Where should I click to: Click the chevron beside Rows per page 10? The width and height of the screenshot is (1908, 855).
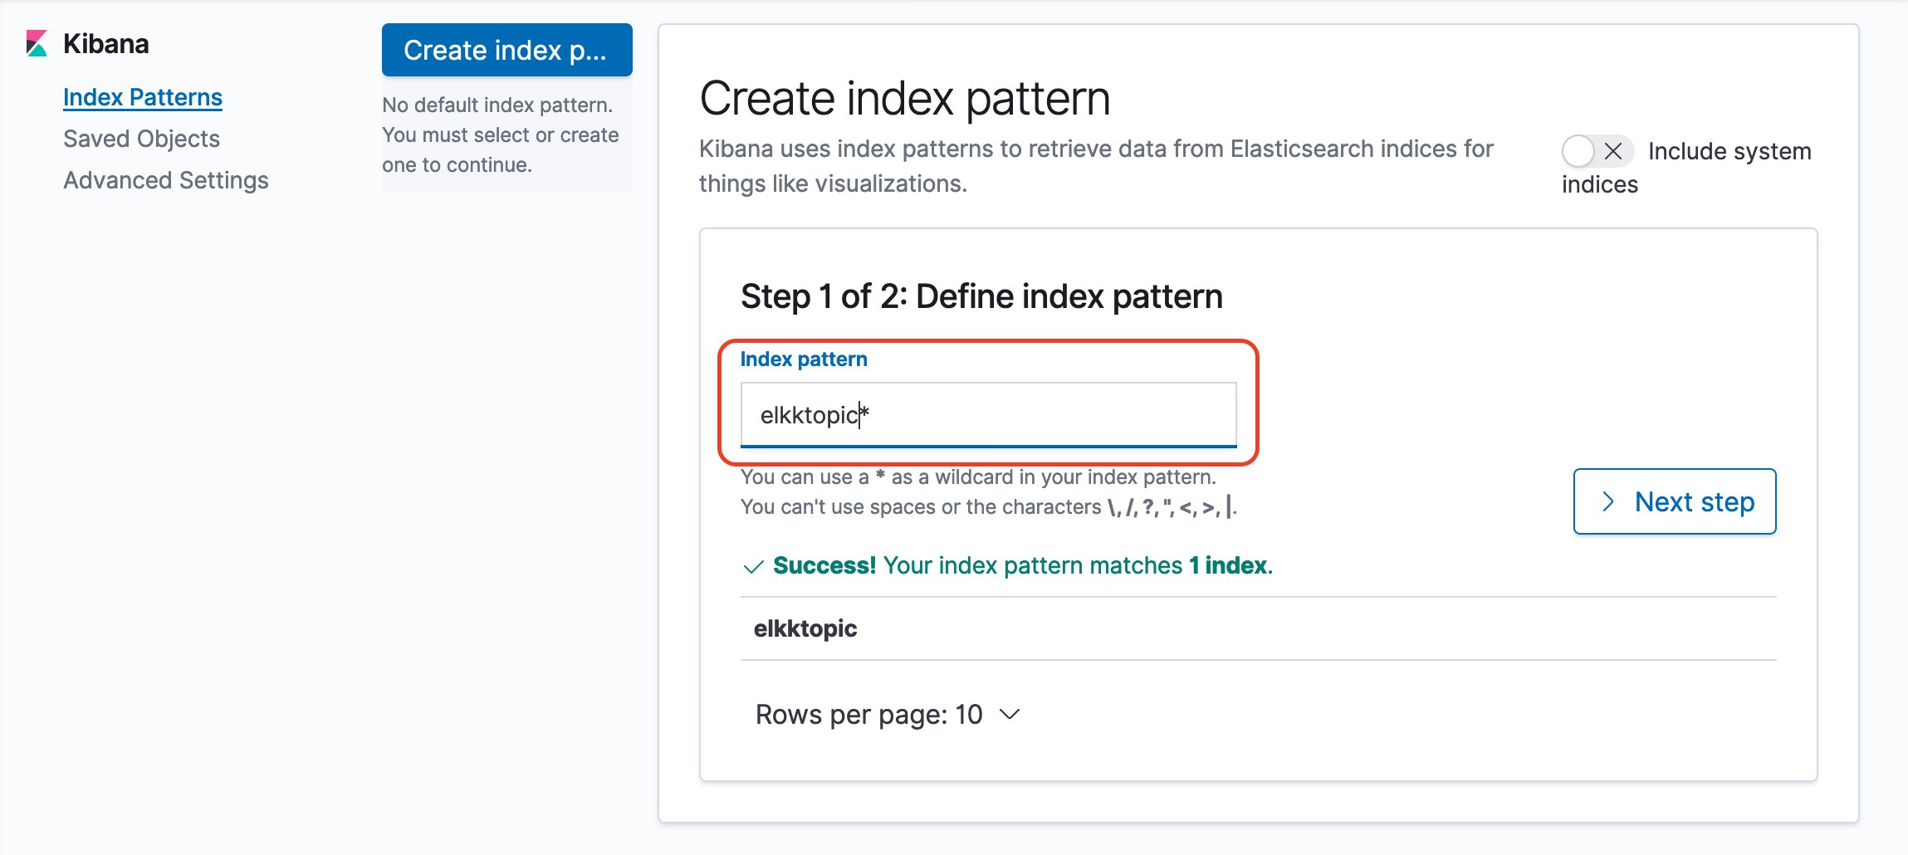click(x=1010, y=715)
